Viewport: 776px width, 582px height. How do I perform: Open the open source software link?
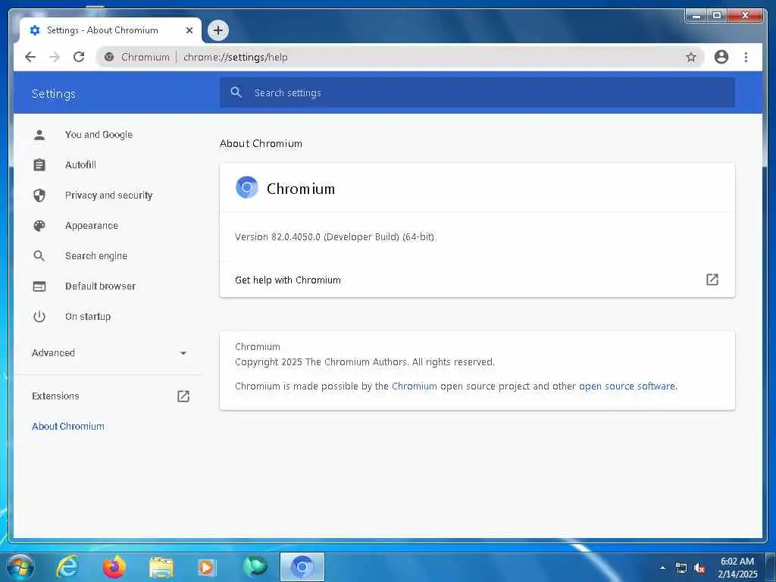point(627,386)
